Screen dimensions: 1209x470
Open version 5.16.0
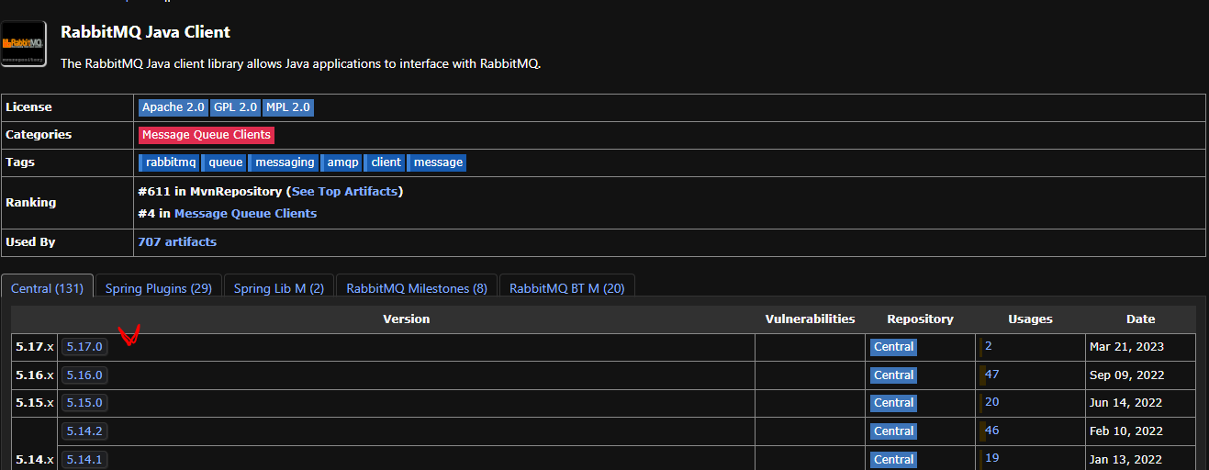[x=84, y=375]
